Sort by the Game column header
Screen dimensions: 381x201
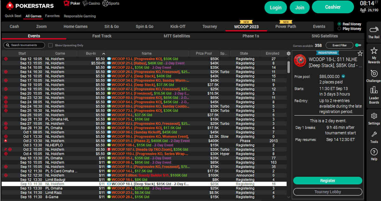(60, 54)
